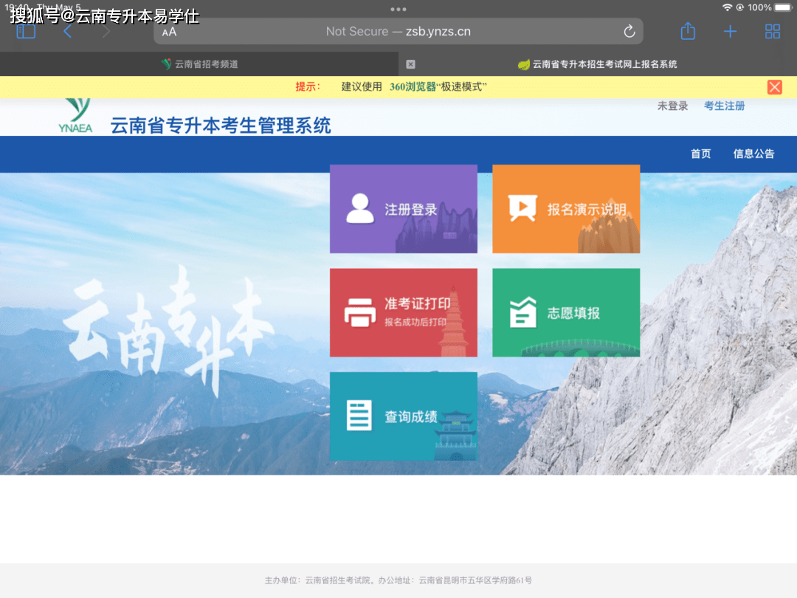797x598 pixels.
Task: Open the purple 注册登录 tile
Action: (404, 208)
